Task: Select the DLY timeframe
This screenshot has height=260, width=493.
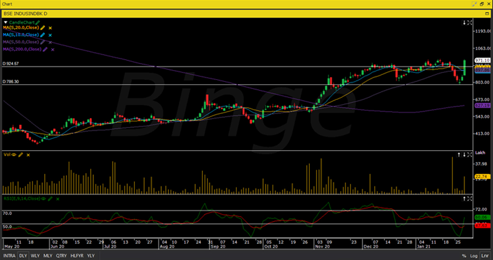Action: pyautogui.click(x=23, y=256)
